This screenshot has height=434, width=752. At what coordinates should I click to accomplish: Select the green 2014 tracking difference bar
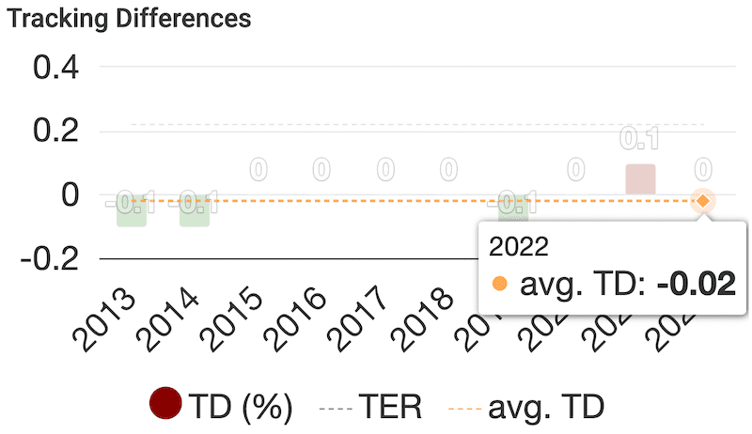[x=194, y=210]
